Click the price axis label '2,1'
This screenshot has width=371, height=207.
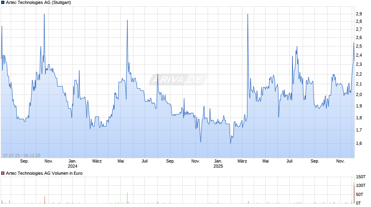[359, 84]
